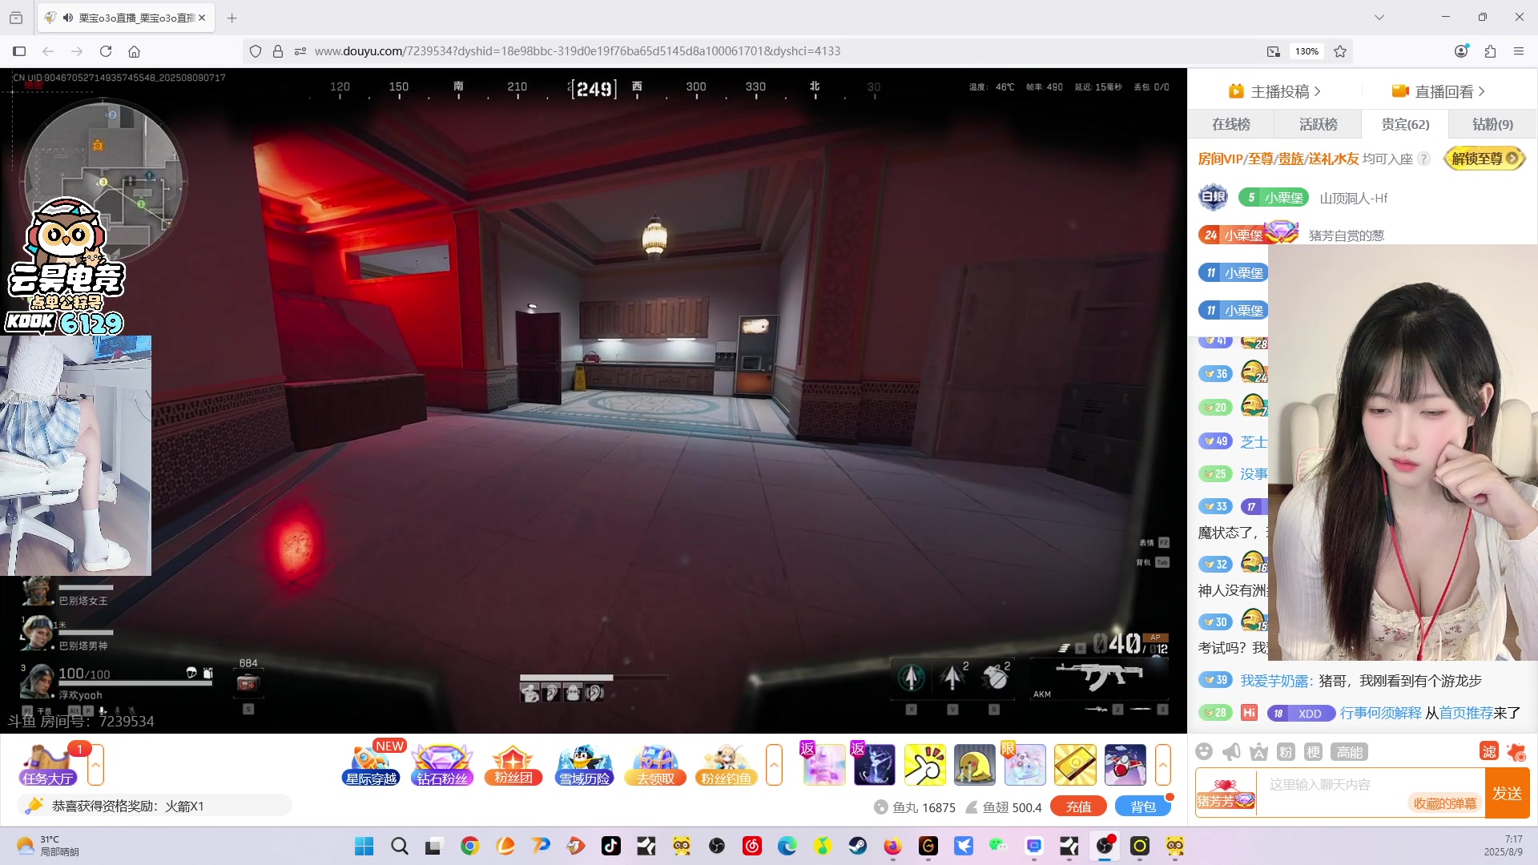Toggle the 滤 chat filter button
The image size is (1538, 865).
point(1489,751)
